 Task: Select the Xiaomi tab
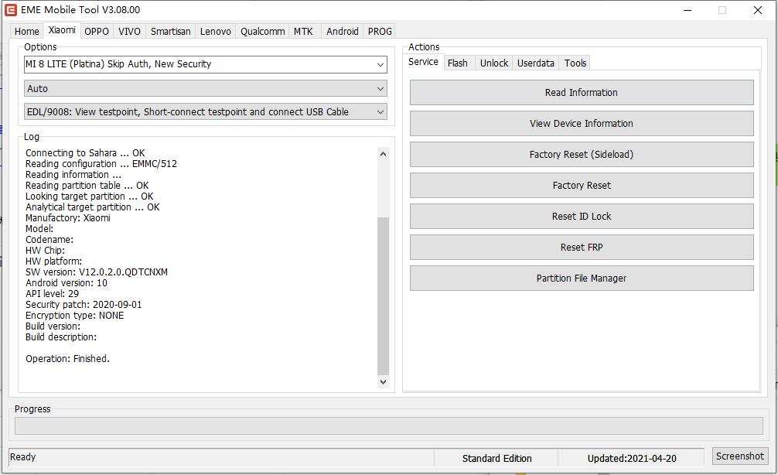tap(62, 29)
